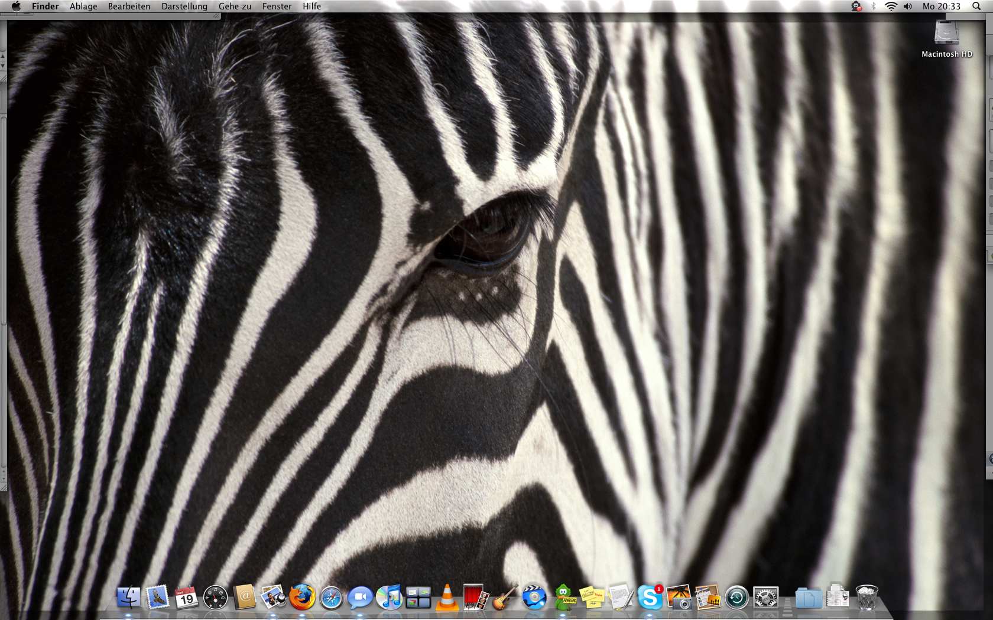Open Firefox from the dock

(x=302, y=598)
